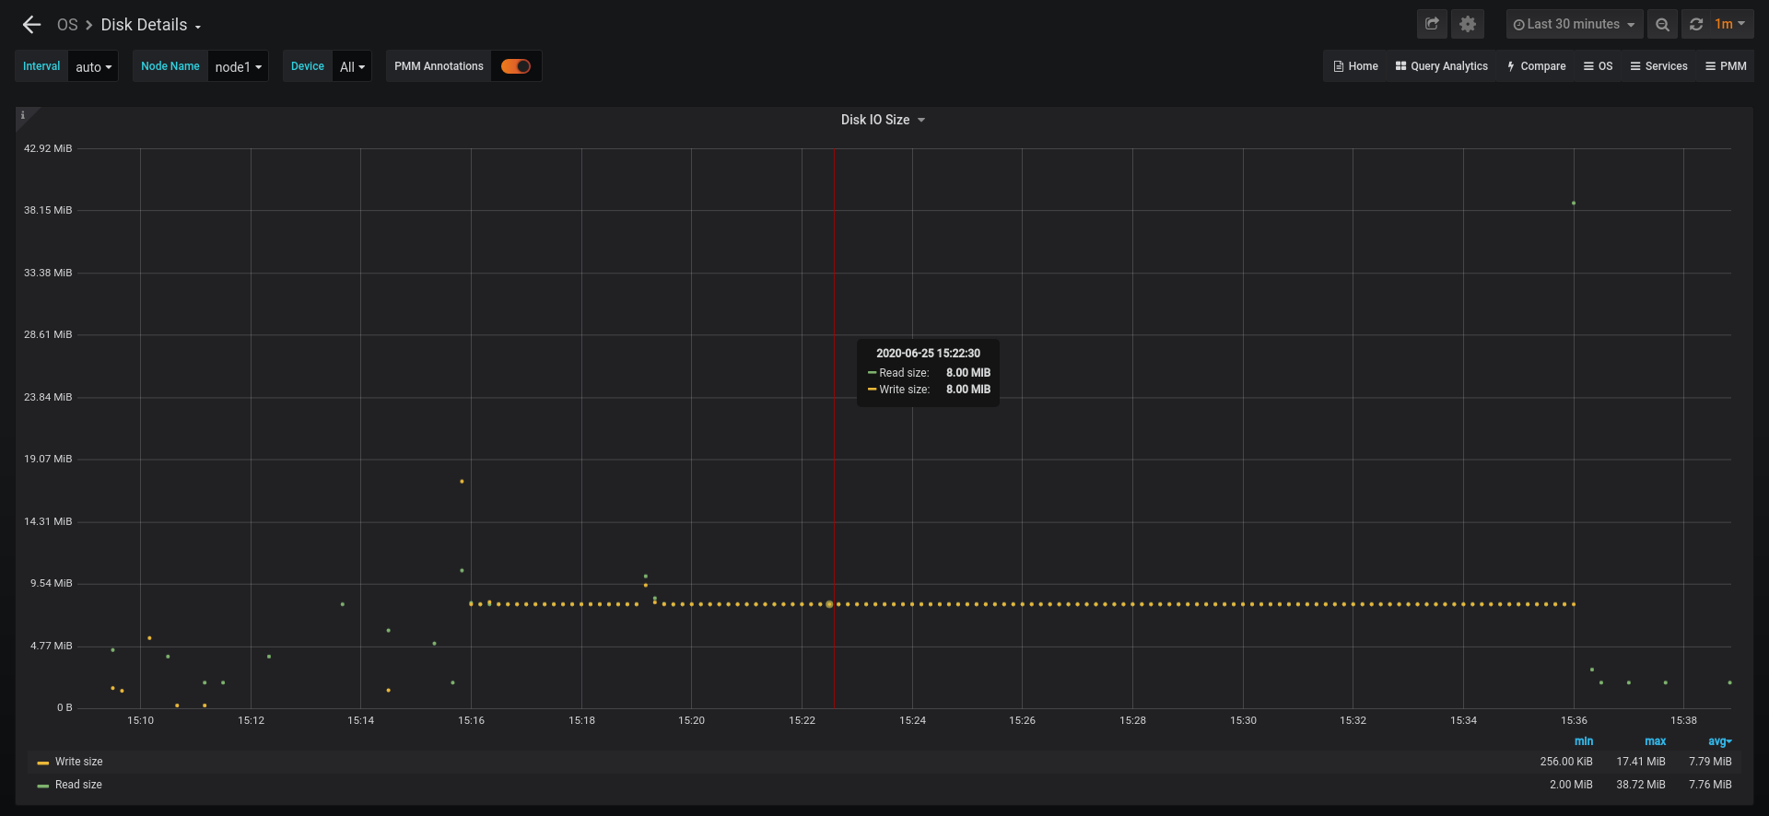Click the panel info corner icon

coord(23,115)
